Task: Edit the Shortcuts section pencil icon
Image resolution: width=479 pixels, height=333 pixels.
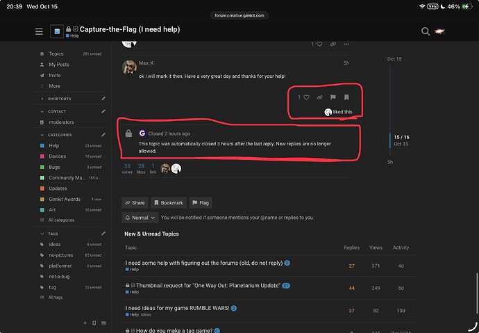Action: point(103,99)
